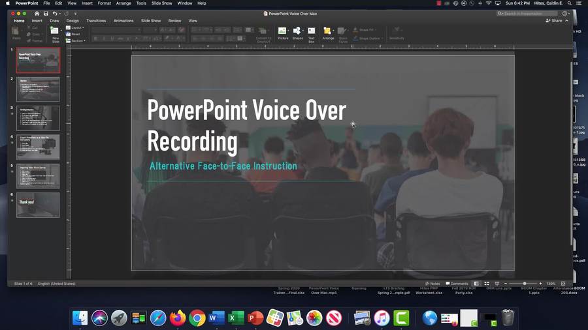Image resolution: width=588 pixels, height=330 pixels.
Task: Click 'English (United States)' in status bar
Action: (57, 284)
